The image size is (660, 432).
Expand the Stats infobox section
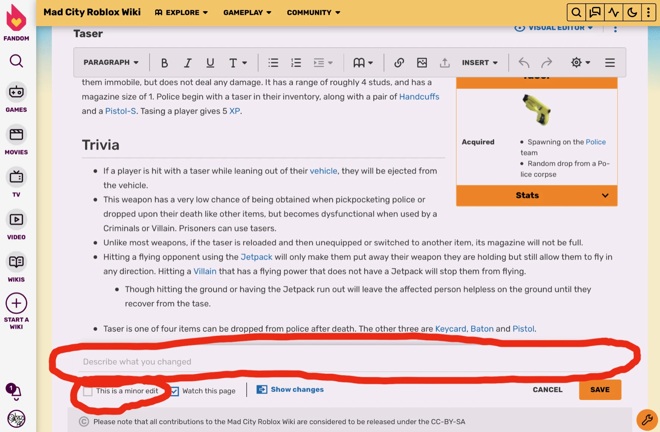pos(537,195)
